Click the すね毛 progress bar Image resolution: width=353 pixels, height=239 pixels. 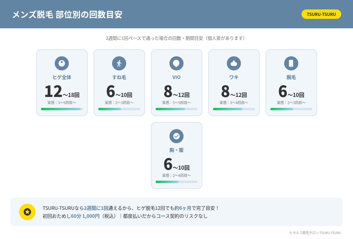click(119, 109)
